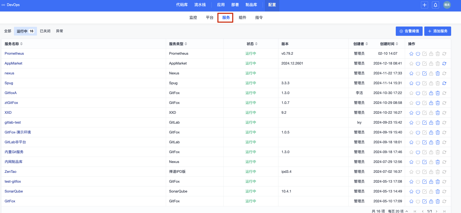
Task: Open the 每页 20 项 page size dropdown
Action: point(398,211)
